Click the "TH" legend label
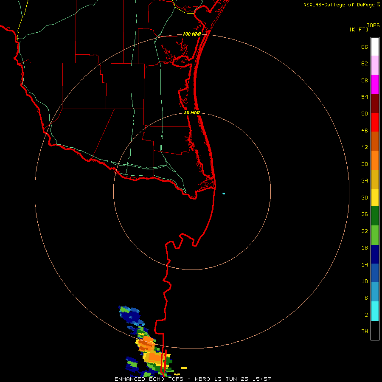 pyautogui.click(x=365, y=331)
